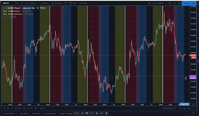Hide the Time - Trading Sessions indicator
Image resolution: width=199 pixels, height=116 pixels.
tap(23, 11)
